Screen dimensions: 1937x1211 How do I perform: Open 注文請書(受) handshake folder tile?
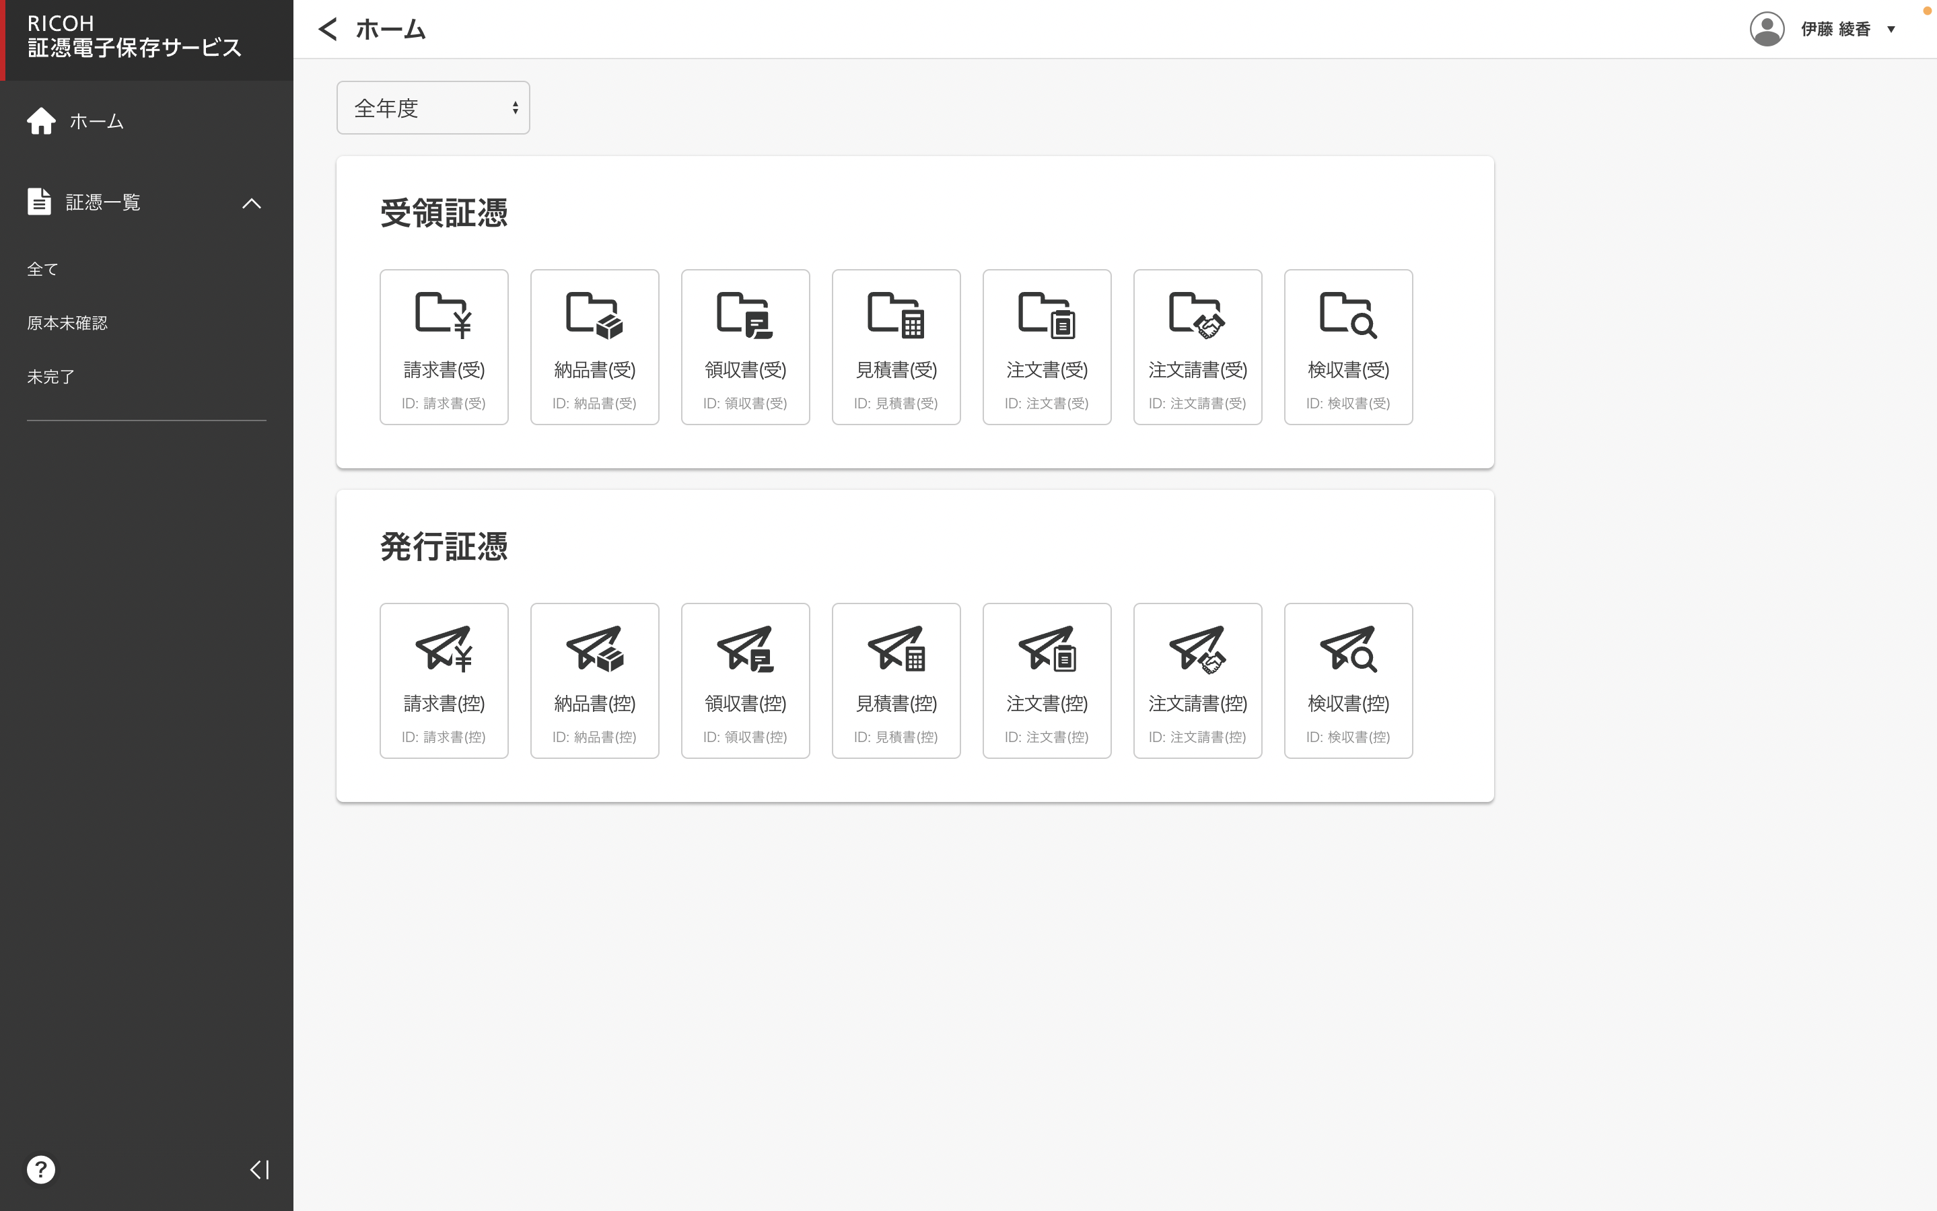point(1197,346)
